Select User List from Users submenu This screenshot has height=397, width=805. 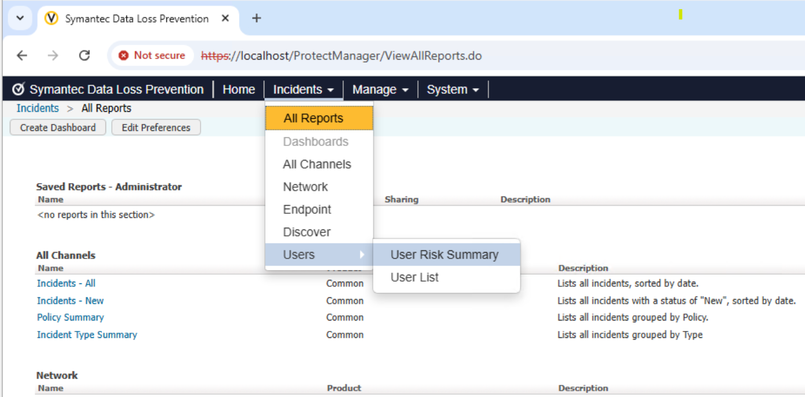[x=414, y=278]
